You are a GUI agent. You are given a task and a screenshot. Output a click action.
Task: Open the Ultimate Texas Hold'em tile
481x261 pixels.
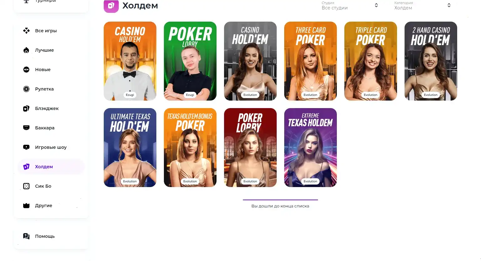[x=130, y=148]
